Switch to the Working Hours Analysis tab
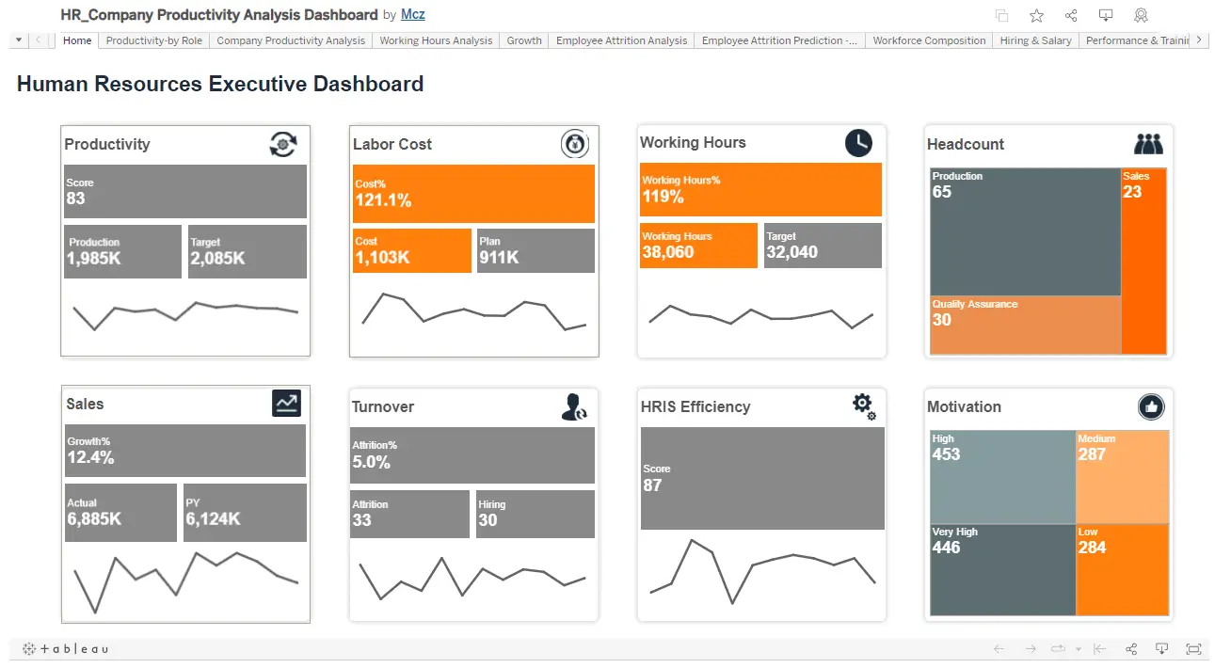This screenshot has width=1215, height=668. pos(436,40)
